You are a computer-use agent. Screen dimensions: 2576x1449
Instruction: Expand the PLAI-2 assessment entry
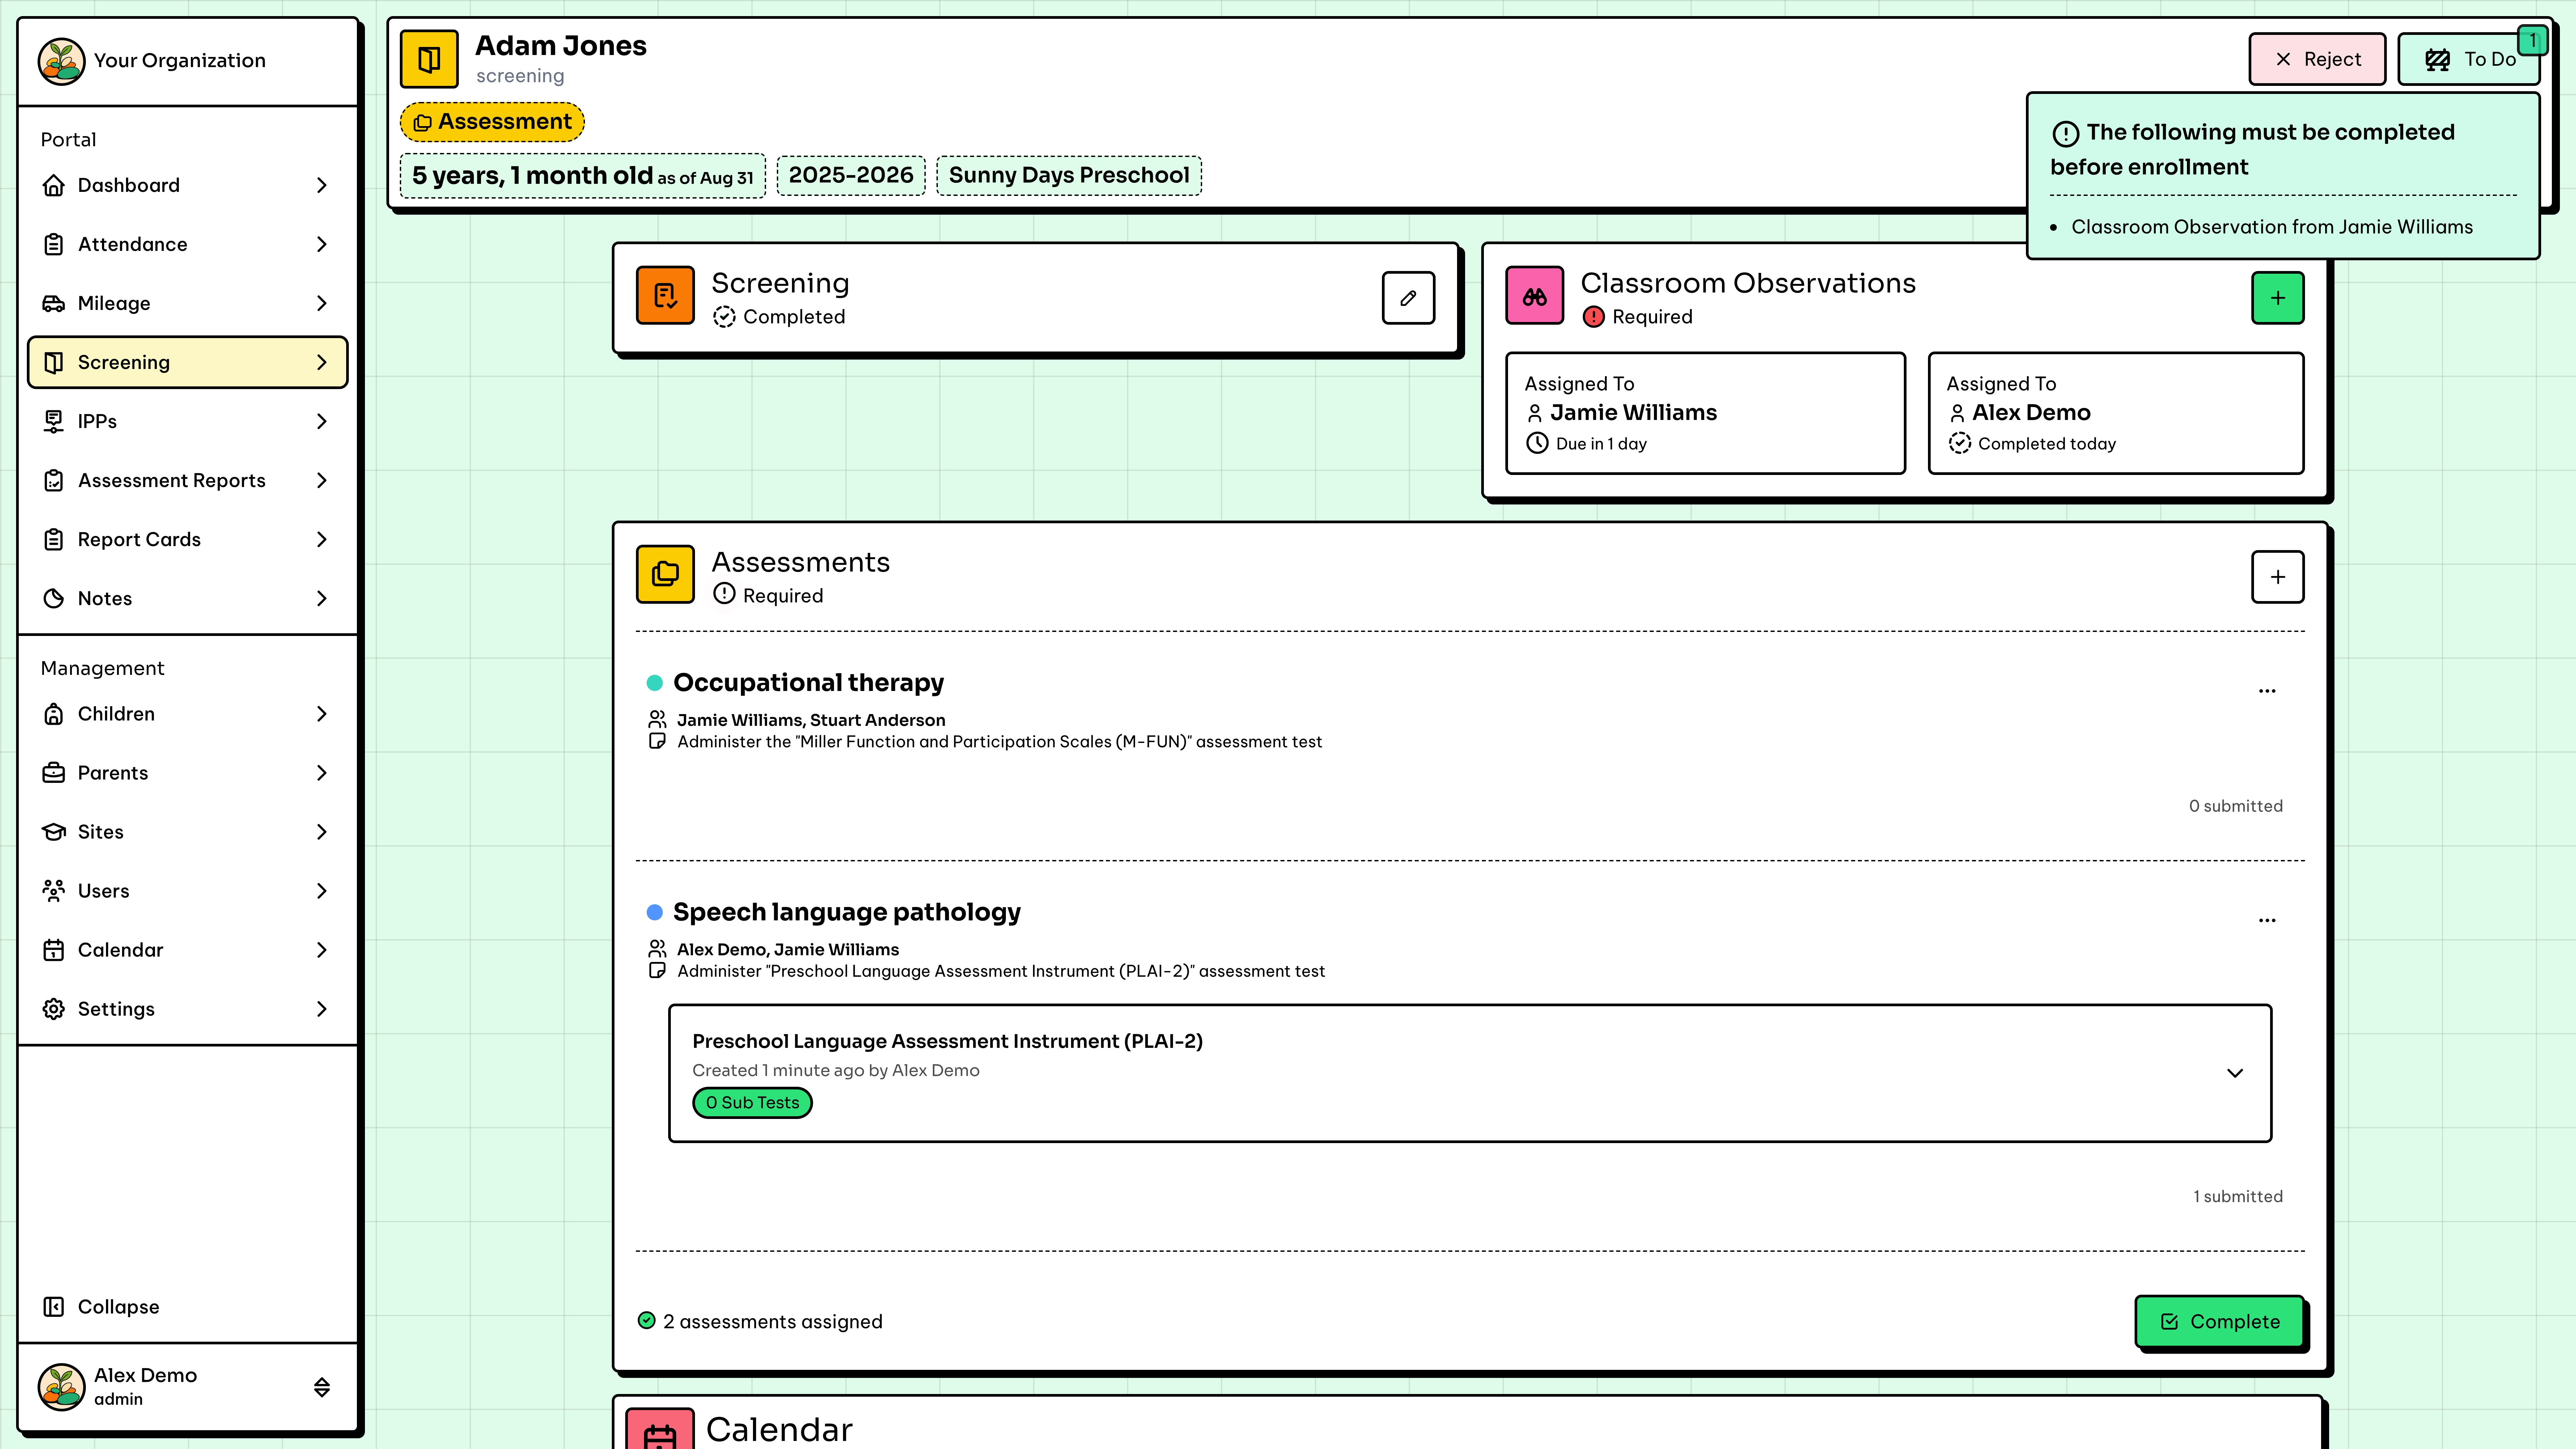[2235, 1073]
